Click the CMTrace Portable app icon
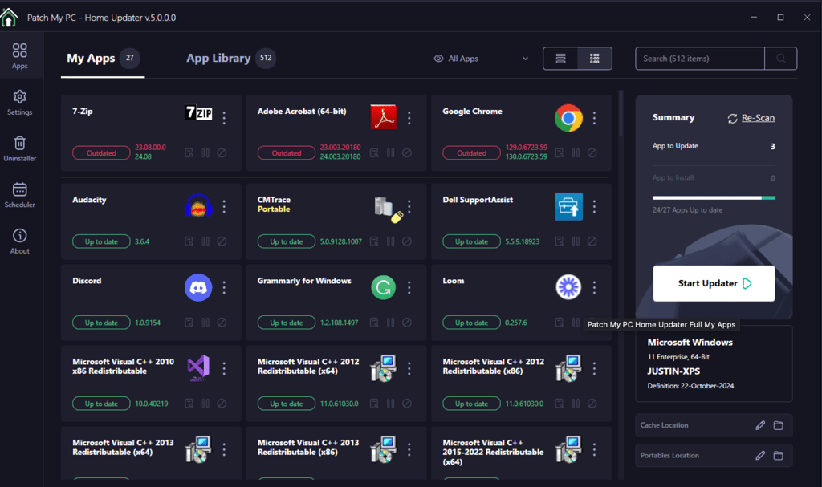 pos(389,209)
